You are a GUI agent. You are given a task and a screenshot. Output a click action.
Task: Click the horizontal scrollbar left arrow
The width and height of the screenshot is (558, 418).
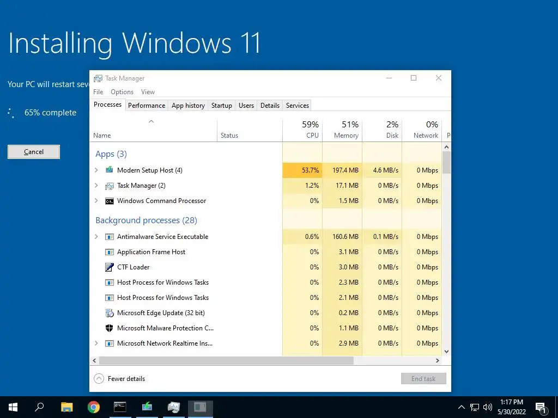[x=94, y=360]
